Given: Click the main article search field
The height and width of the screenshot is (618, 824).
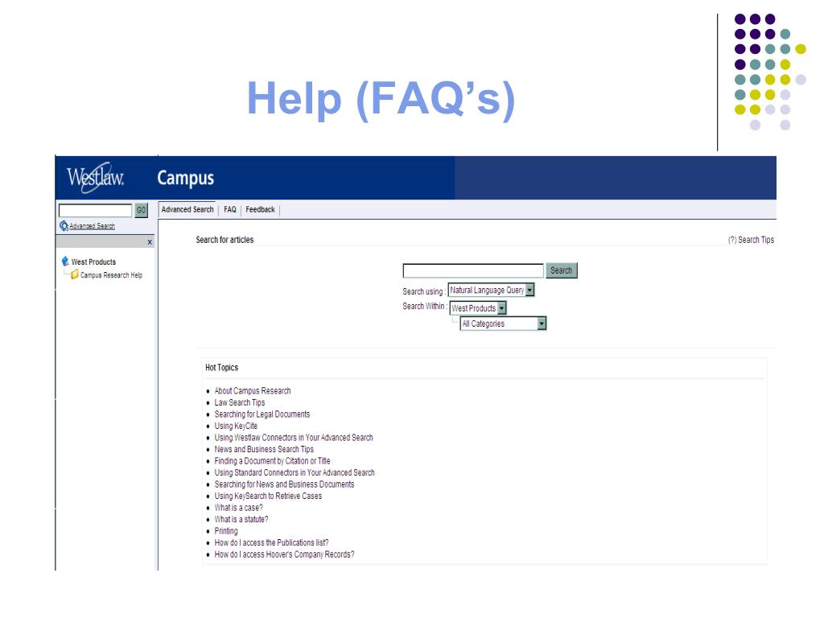Looking at the screenshot, I should point(473,270).
